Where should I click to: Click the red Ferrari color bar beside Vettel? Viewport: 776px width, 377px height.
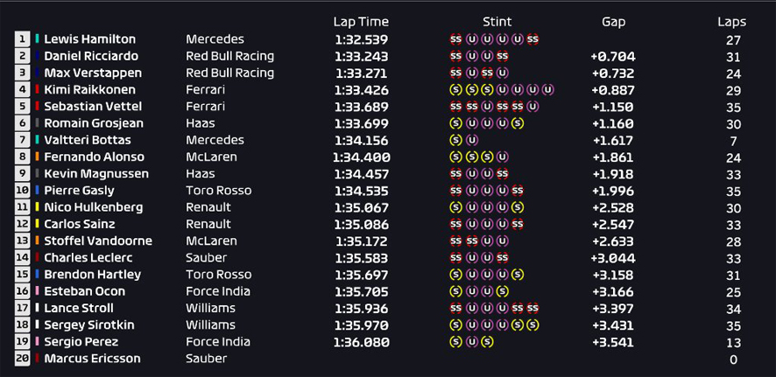[37, 106]
